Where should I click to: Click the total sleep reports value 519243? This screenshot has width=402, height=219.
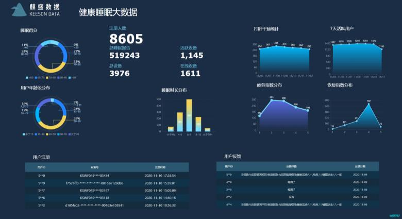point(125,56)
